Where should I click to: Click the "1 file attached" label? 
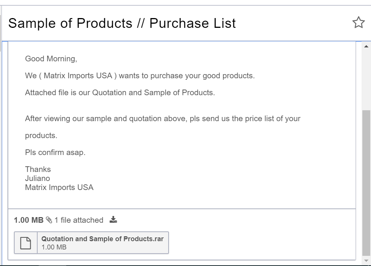79,220
